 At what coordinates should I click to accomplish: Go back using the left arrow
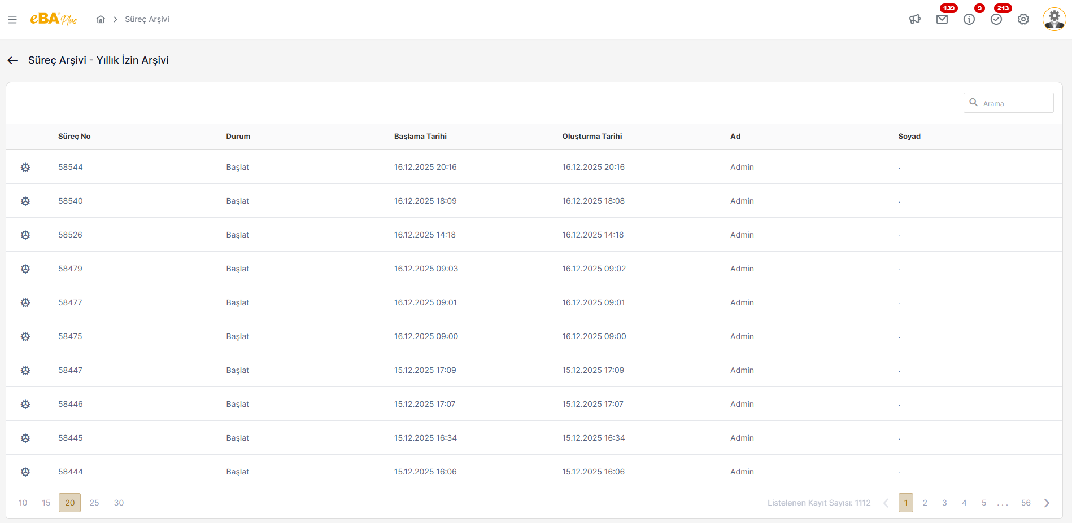13,60
